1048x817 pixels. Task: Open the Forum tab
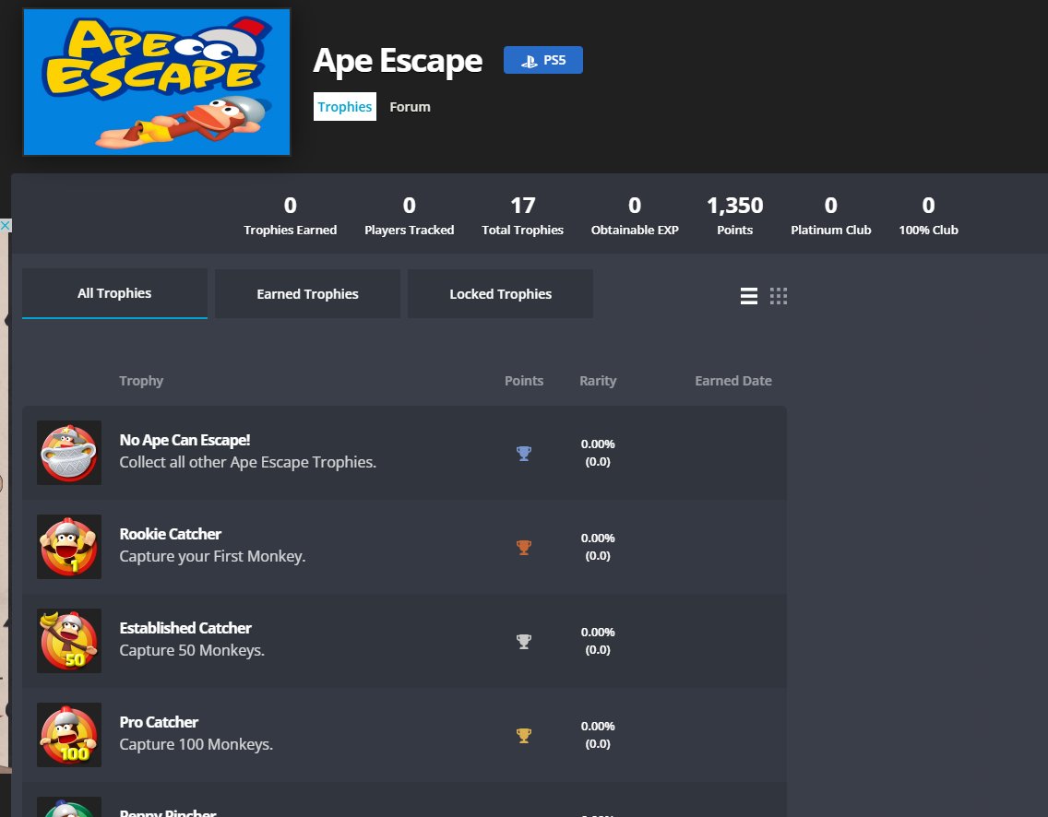coord(410,107)
